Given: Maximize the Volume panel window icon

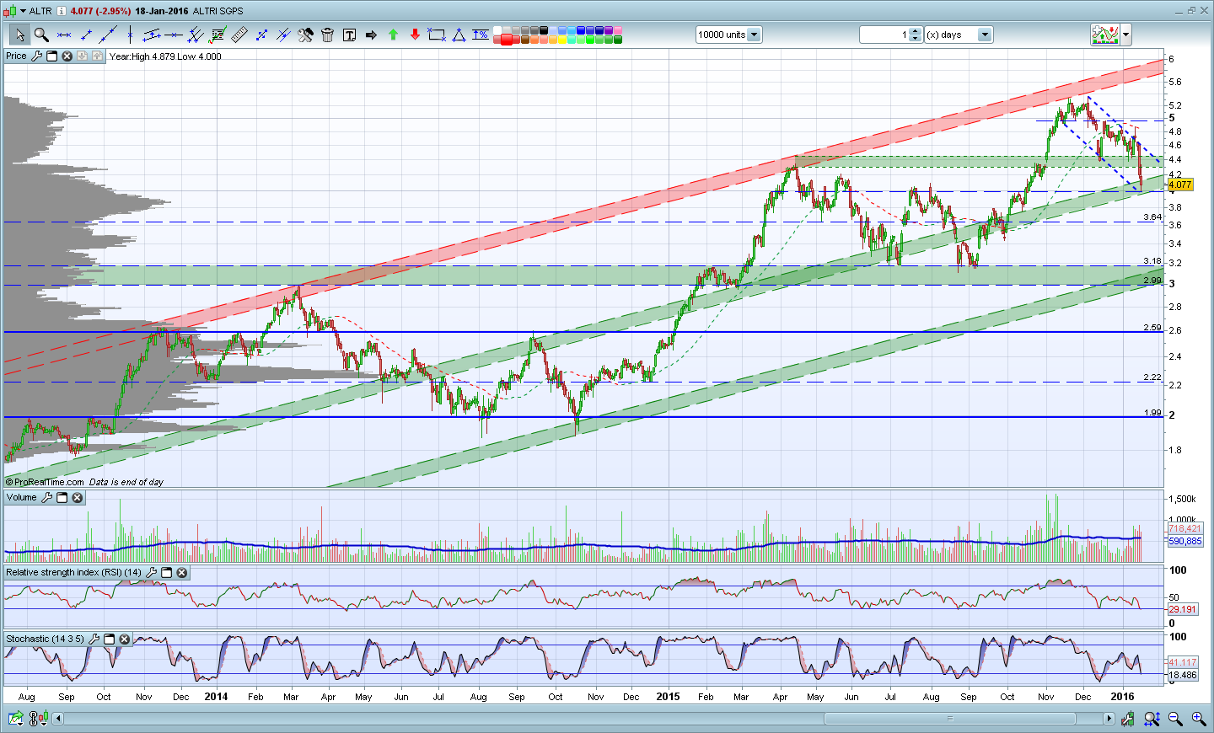Looking at the screenshot, I should pyautogui.click(x=62, y=498).
